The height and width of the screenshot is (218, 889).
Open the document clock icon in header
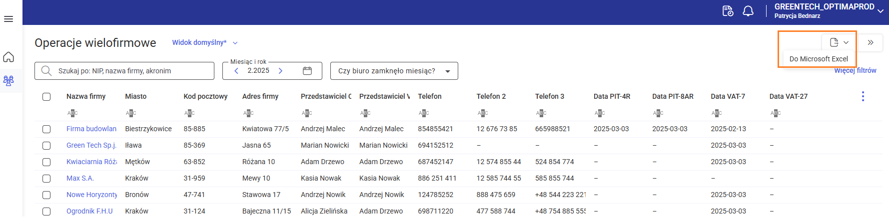pyautogui.click(x=728, y=11)
